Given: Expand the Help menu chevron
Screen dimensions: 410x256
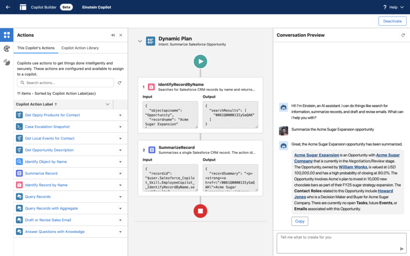Looking at the screenshot, I should coord(402,7).
